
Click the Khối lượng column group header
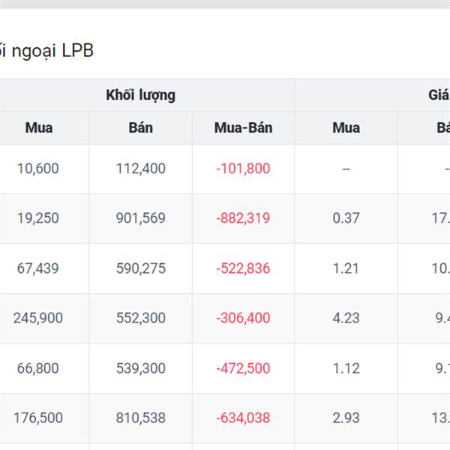(x=141, y=95)
